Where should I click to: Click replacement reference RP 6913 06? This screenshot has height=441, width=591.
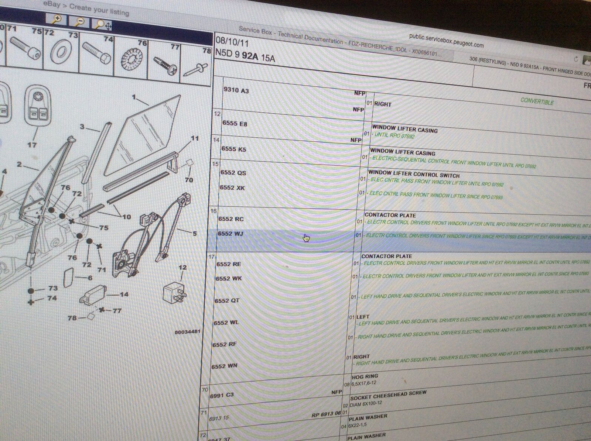pyautogui.click(x=326, y=414)
